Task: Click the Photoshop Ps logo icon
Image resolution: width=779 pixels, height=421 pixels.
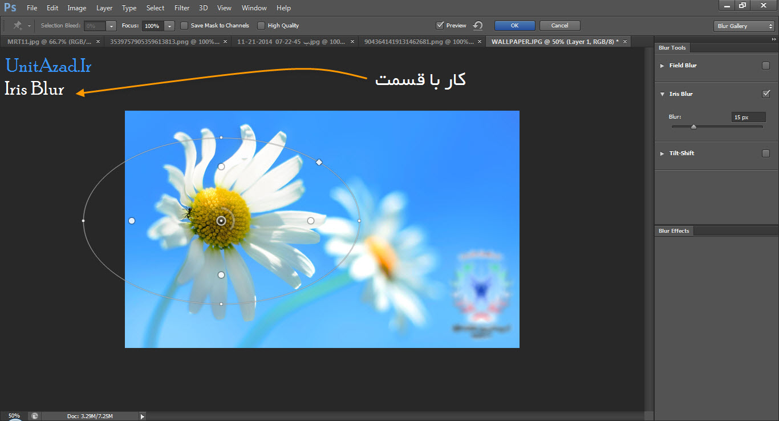Action: [10, 8]
